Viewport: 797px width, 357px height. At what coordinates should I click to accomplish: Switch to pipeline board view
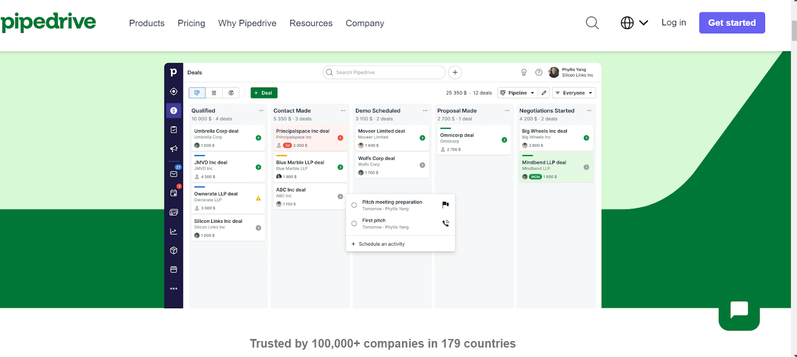coord(197,93)
